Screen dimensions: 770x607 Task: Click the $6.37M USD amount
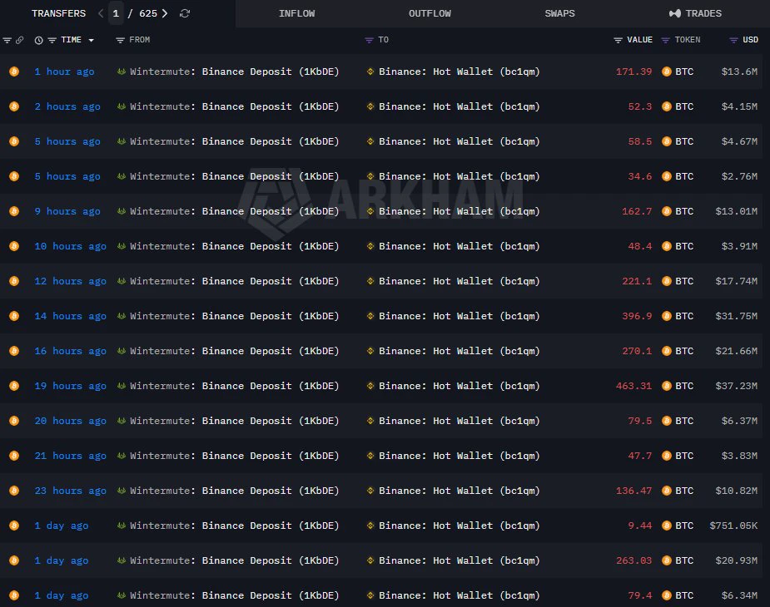pyautogui.click(x=739, y=421)
